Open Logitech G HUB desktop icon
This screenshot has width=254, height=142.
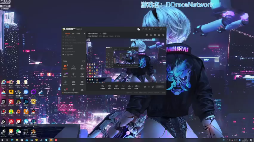tap(3, 122)
